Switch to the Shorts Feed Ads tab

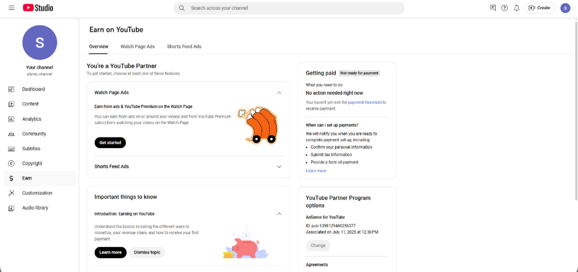tap(184, 46)
